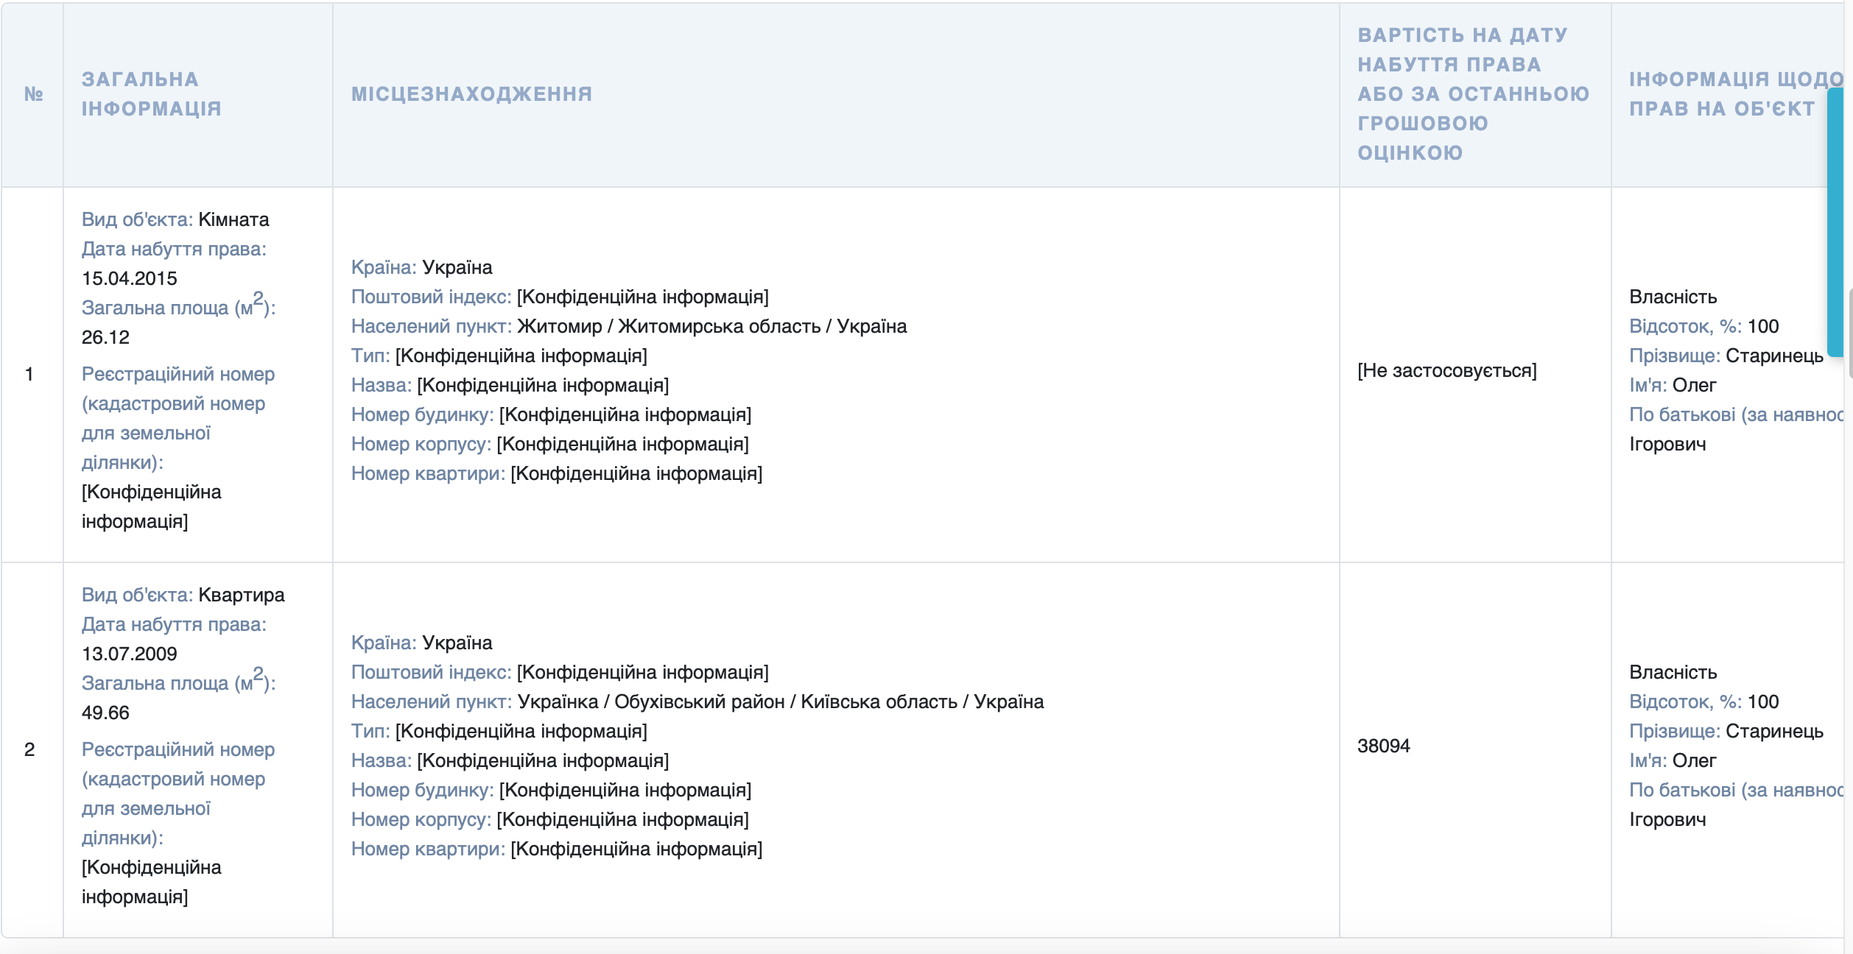Click the date 15.04.2015
The image size is (1853, 954).
click(x=130, y=278)
